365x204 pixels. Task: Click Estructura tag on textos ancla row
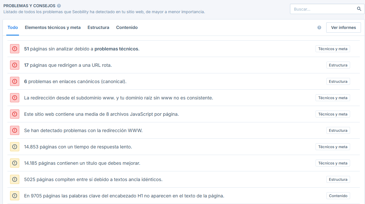click(338, 179)
